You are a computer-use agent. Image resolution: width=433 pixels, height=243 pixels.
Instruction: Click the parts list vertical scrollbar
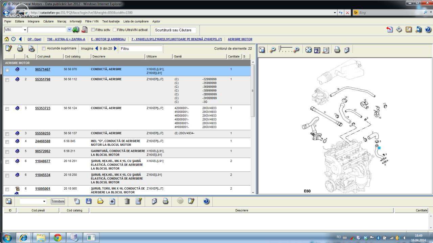click(253, 91)
